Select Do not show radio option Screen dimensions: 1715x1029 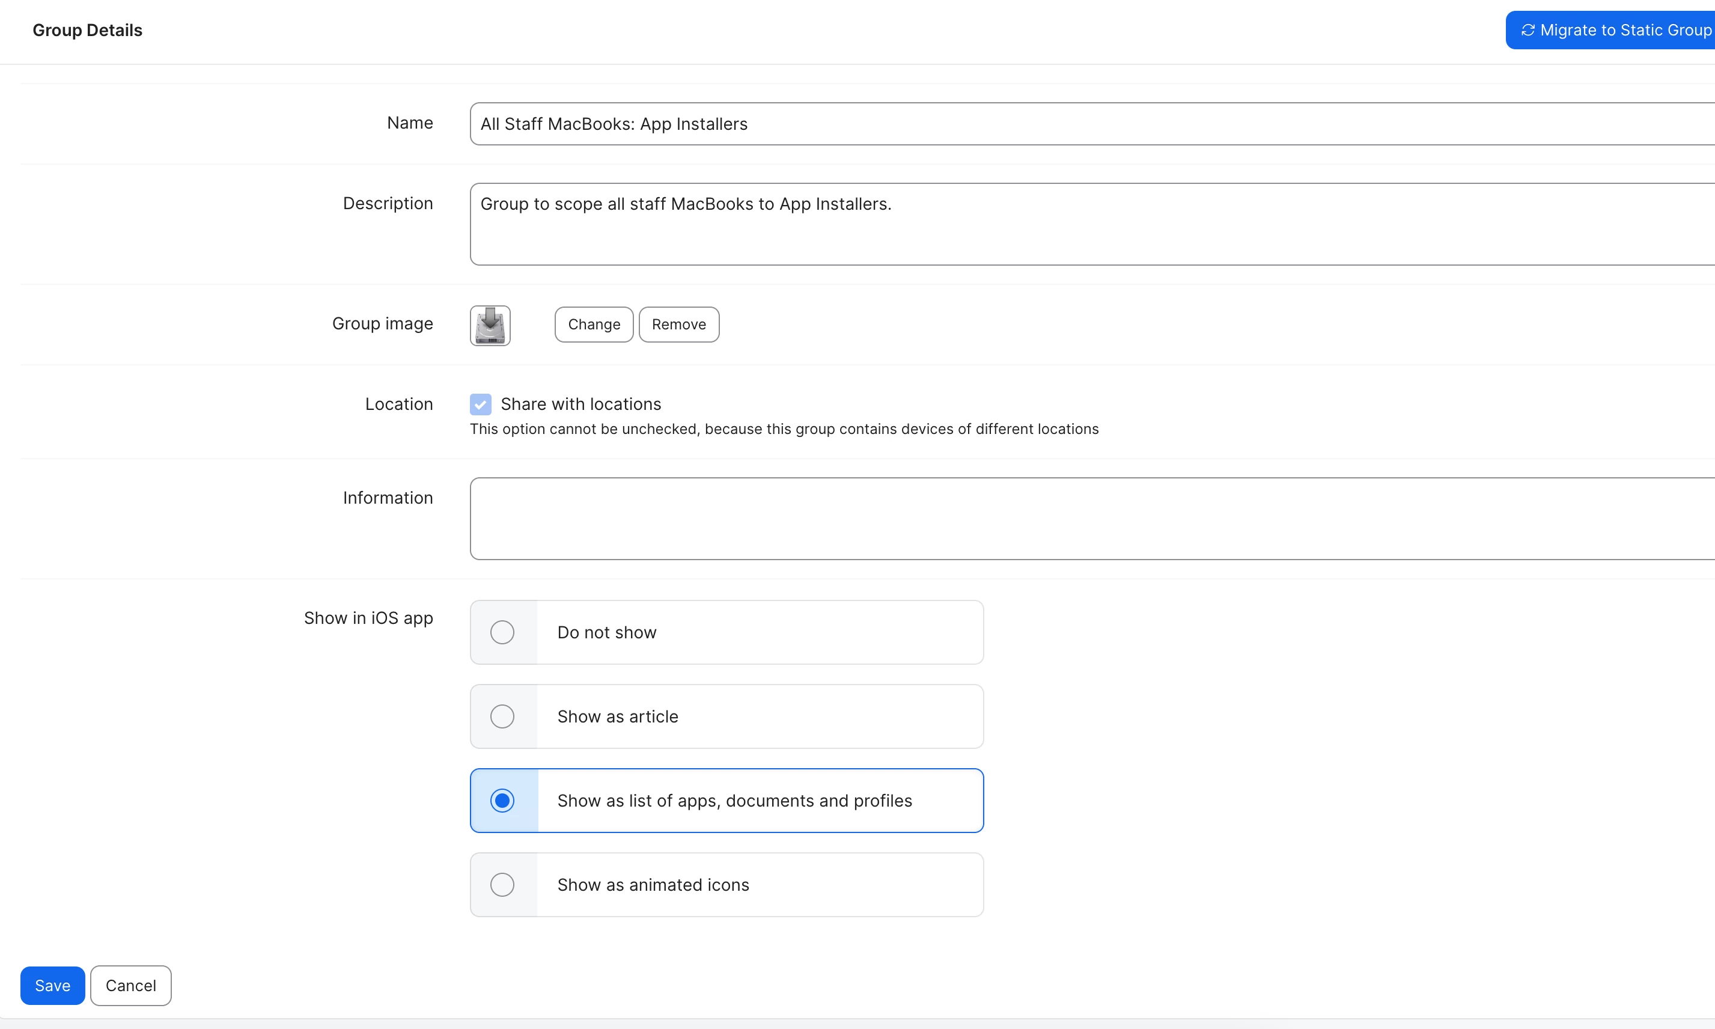click(x=502, y=632)
